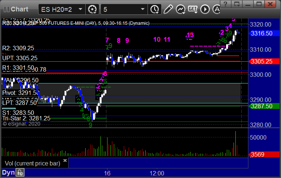Close the Vol (current price bar) label
Image resolution: width=281 pixels, height=178 pixels.
65,160
